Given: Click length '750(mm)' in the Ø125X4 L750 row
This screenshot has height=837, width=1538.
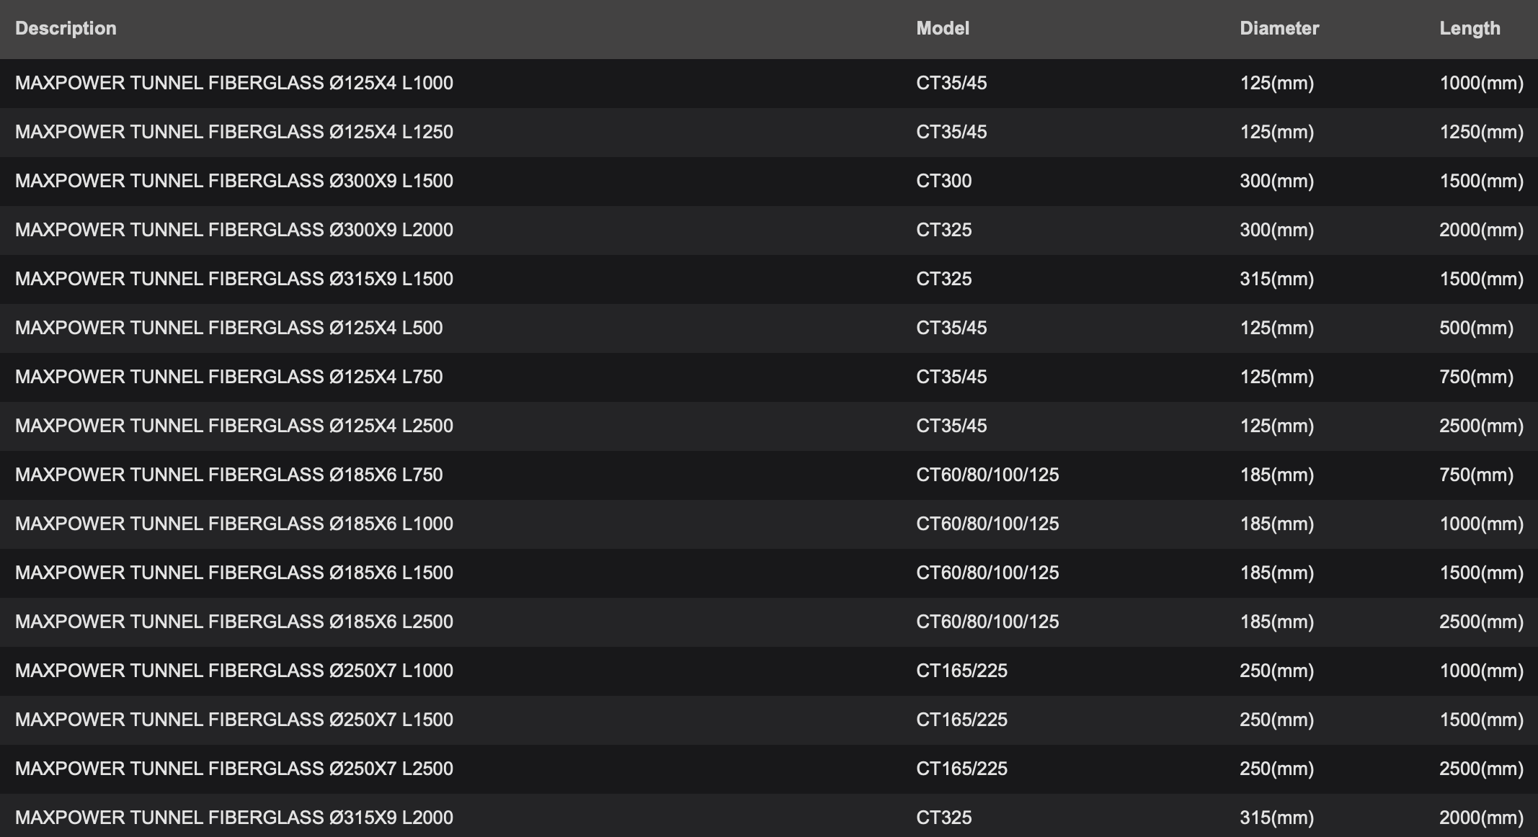Looking at the screenshot, I should (x=1477, y=377).
